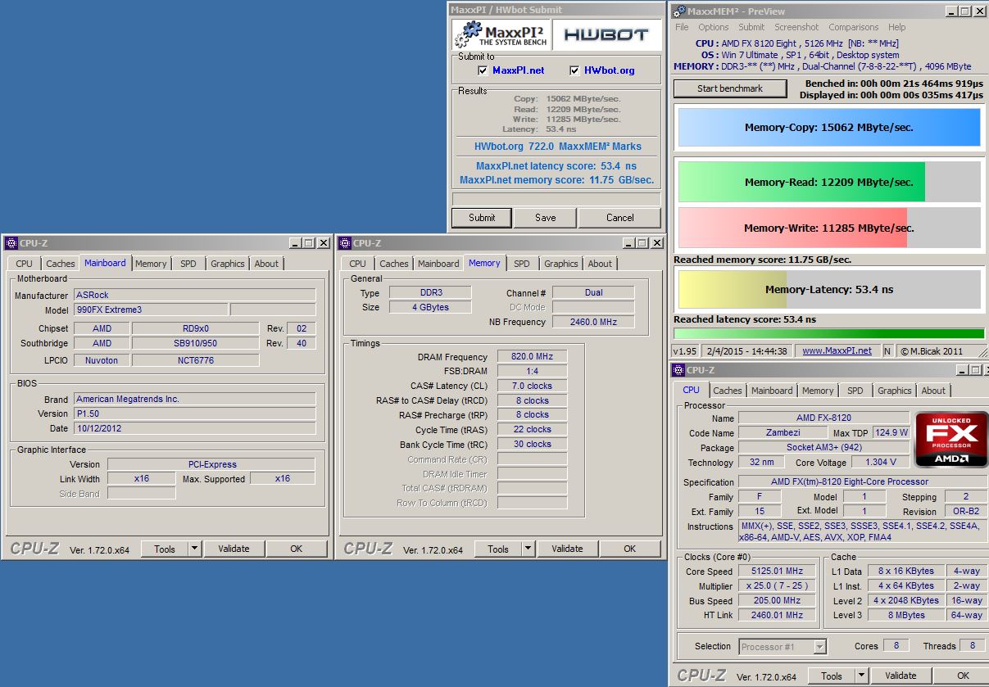This screenshot has width=989, height=687.
Task: Click the MaxxMEM² title bar gear icon
Action: point(678,11)
